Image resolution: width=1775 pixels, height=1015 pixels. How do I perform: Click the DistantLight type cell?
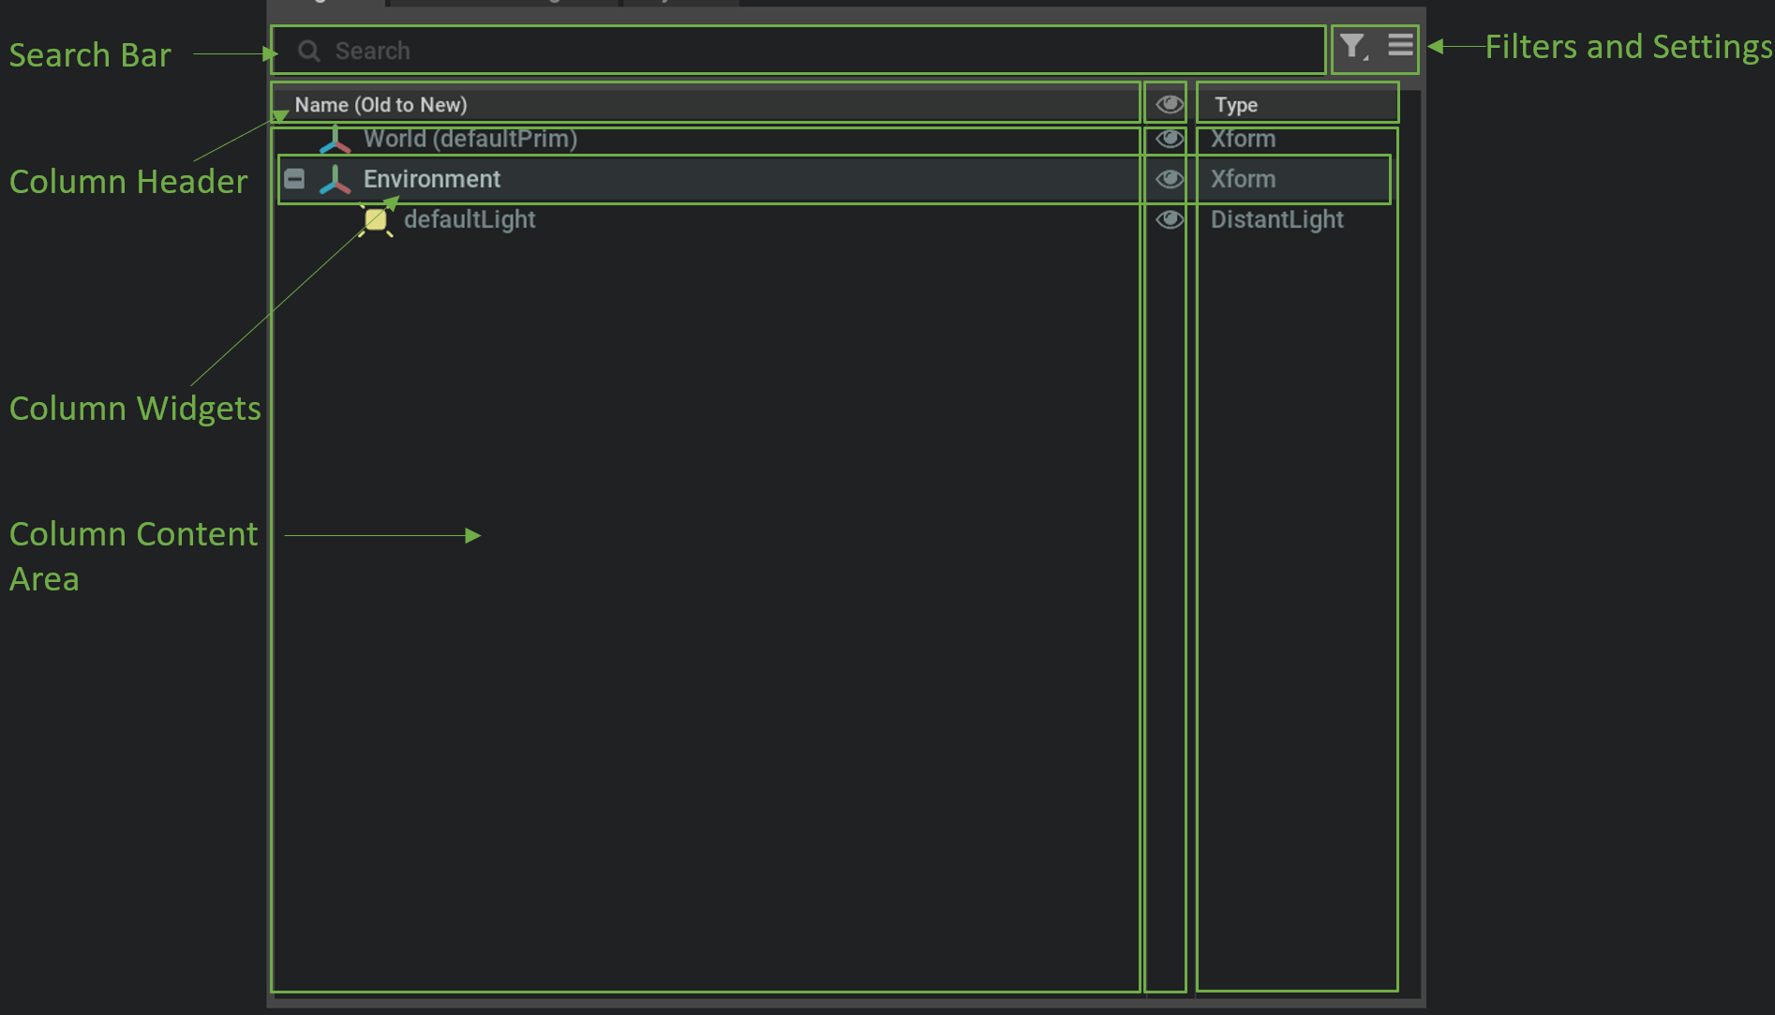pyautogui.click(x=1276, y=219)
